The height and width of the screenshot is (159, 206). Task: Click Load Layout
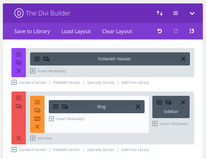point(76,31)
